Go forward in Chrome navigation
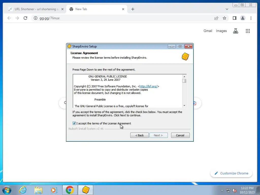This screenshot has height=195, width=260. coord(17,18)
